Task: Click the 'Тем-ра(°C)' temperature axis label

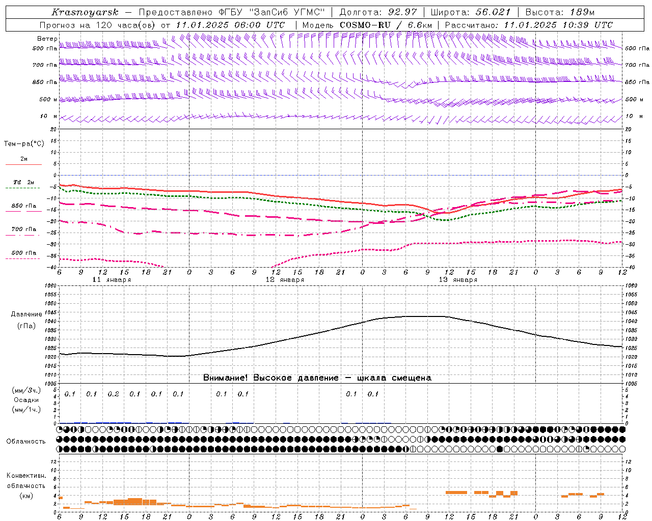Action: 24,144
